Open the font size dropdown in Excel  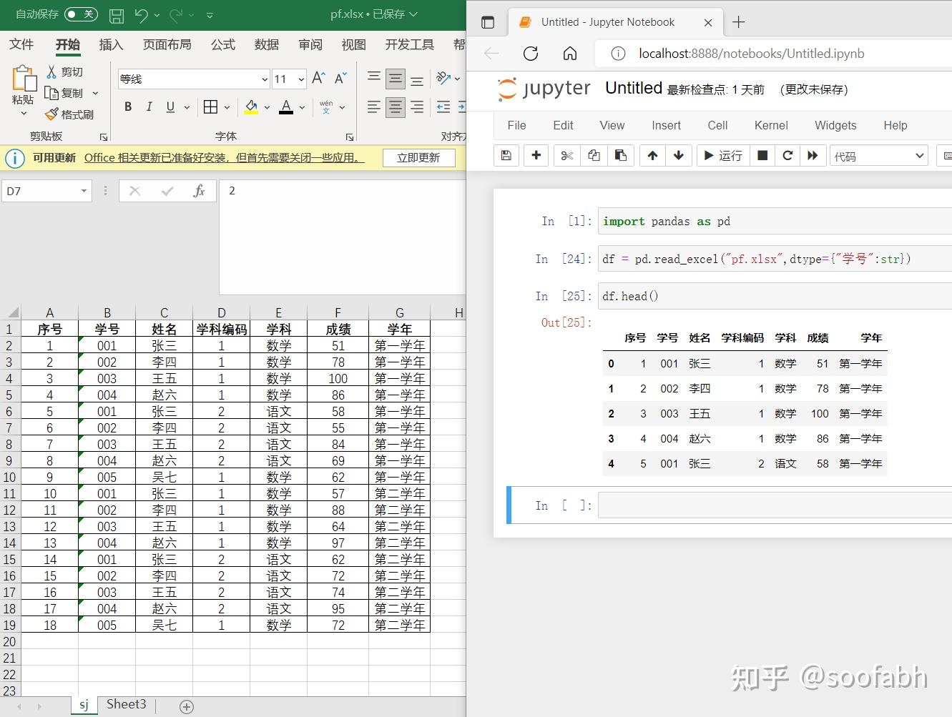click(x=300, y=79)
